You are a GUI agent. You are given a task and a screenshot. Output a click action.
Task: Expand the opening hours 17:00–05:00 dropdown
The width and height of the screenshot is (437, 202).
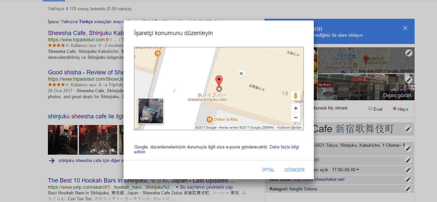click(358, 170)
